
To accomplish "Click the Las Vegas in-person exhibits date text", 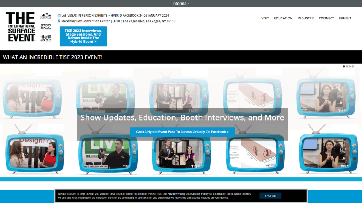I will [x=115, y=16].
